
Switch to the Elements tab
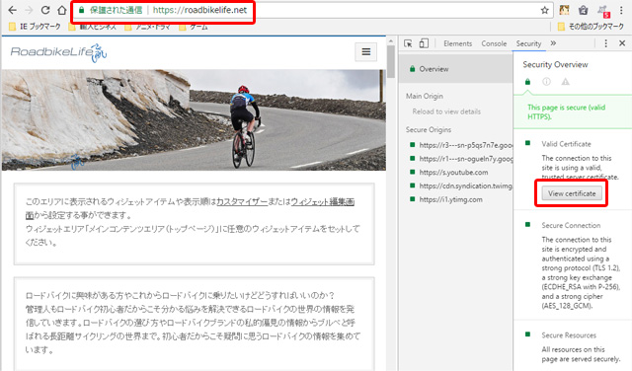(x=457, y=43)
